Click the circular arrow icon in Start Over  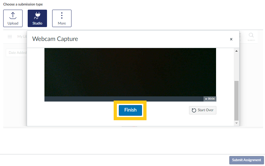[x=194, y=110]
